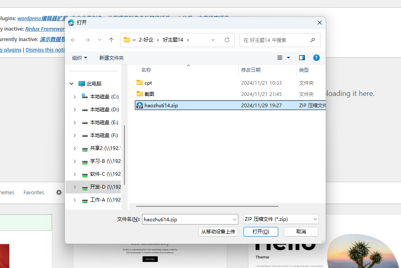Click the search magnifier icon
Screen dimensions: 401x268
point(312,40)
